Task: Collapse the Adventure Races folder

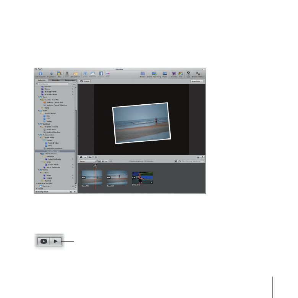Action: tap(40, 154)
